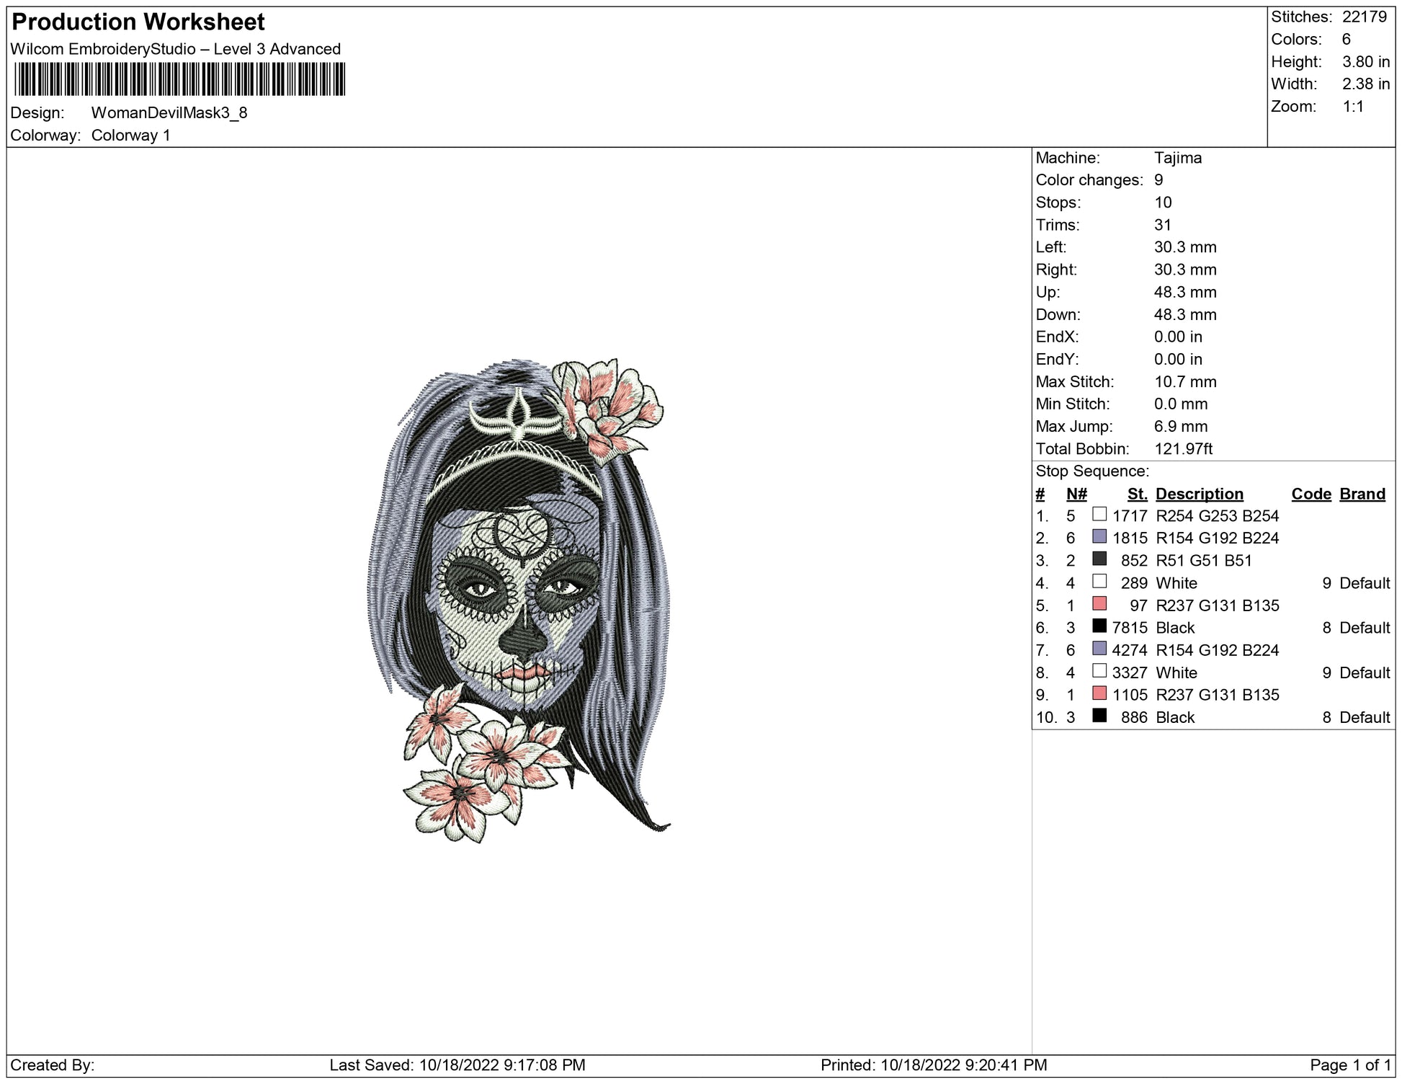Click the black swatch in stop 10

click(x=1099, y=715)
